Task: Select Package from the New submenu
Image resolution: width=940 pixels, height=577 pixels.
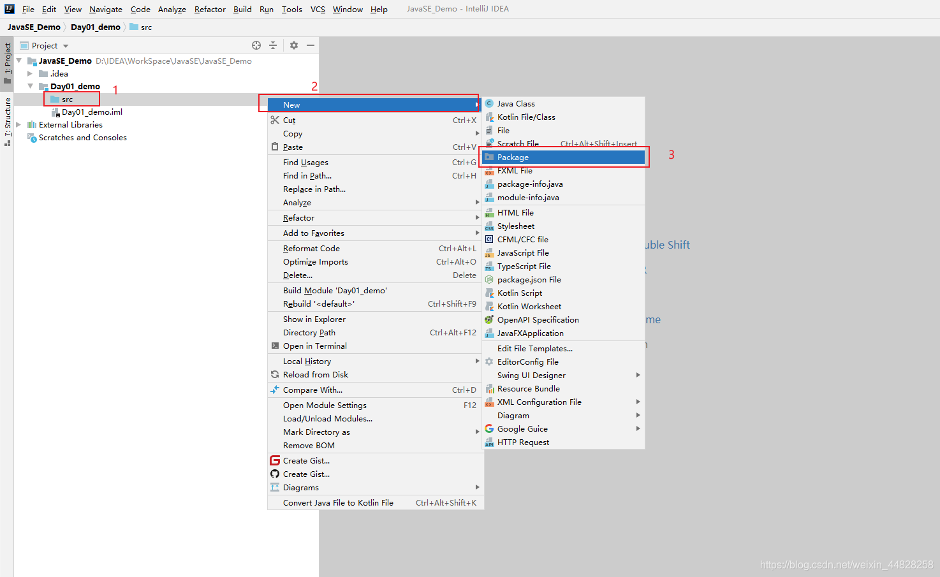Action: 564,157
